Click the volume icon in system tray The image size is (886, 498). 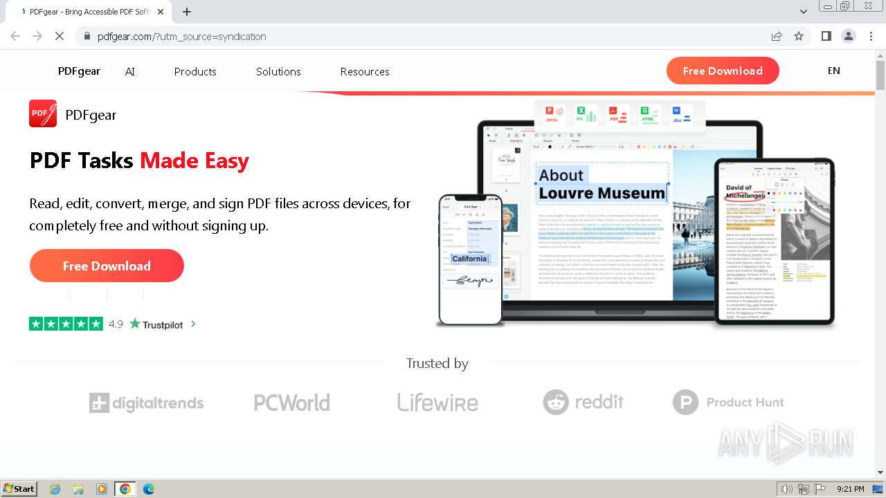786,489
